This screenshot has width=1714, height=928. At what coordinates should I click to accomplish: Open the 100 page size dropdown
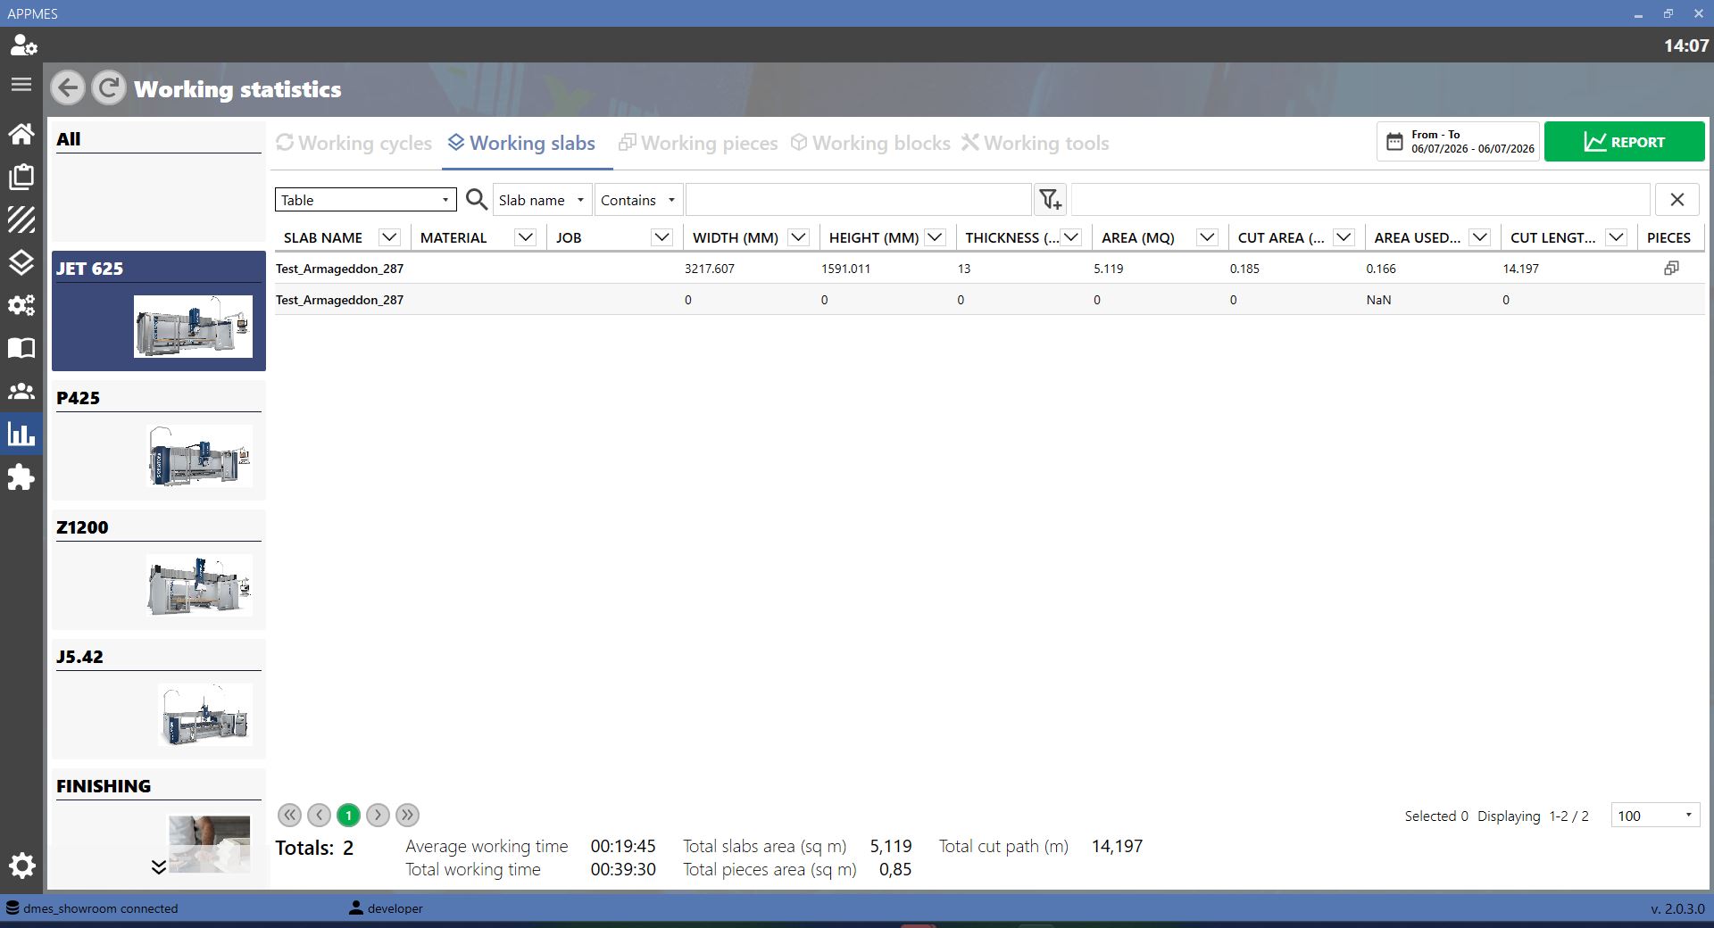click(1655, 816)
